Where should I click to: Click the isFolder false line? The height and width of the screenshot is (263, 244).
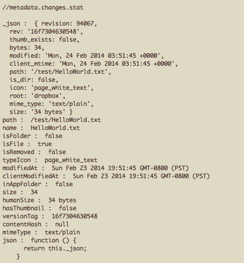pyautogui.click(x=33, y=136)
